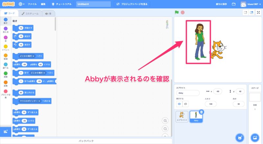Screen dimensions: 263x144
Task: Zoom in on the code workspace
Action: pyautogui.click(x=165, y=121)
